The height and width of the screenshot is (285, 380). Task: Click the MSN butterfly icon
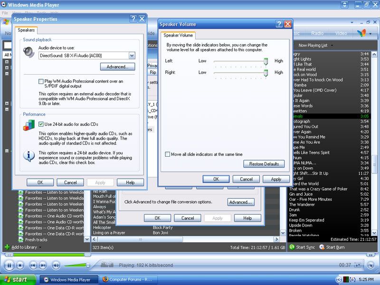(x=361, y=33)
